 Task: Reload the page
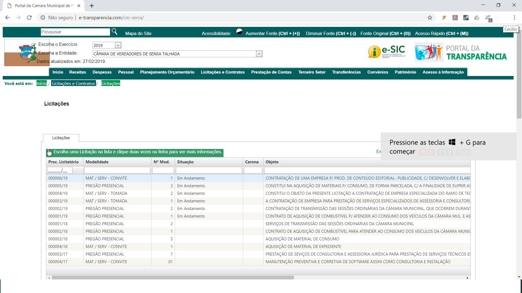pyautogui.click(x=29, y=18)
